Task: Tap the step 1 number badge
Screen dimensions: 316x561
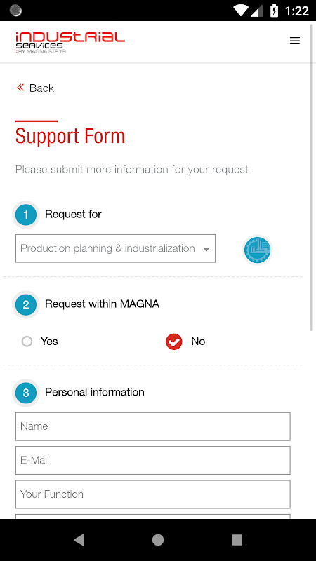Action: 26,215
